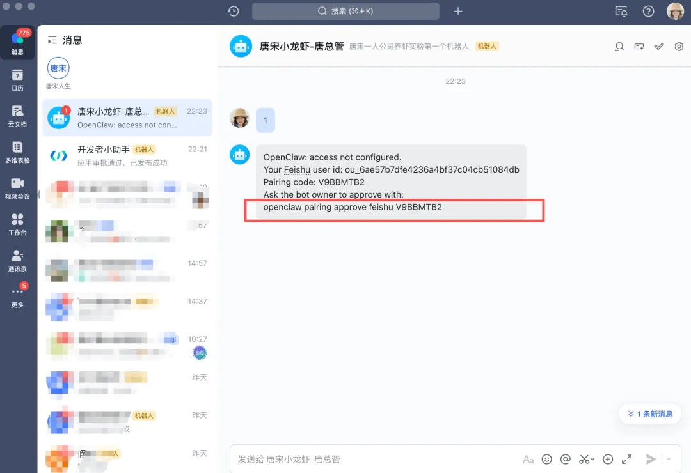
Task: Open Workplace (工作台) in the sidebar
Action: point(17,224)
